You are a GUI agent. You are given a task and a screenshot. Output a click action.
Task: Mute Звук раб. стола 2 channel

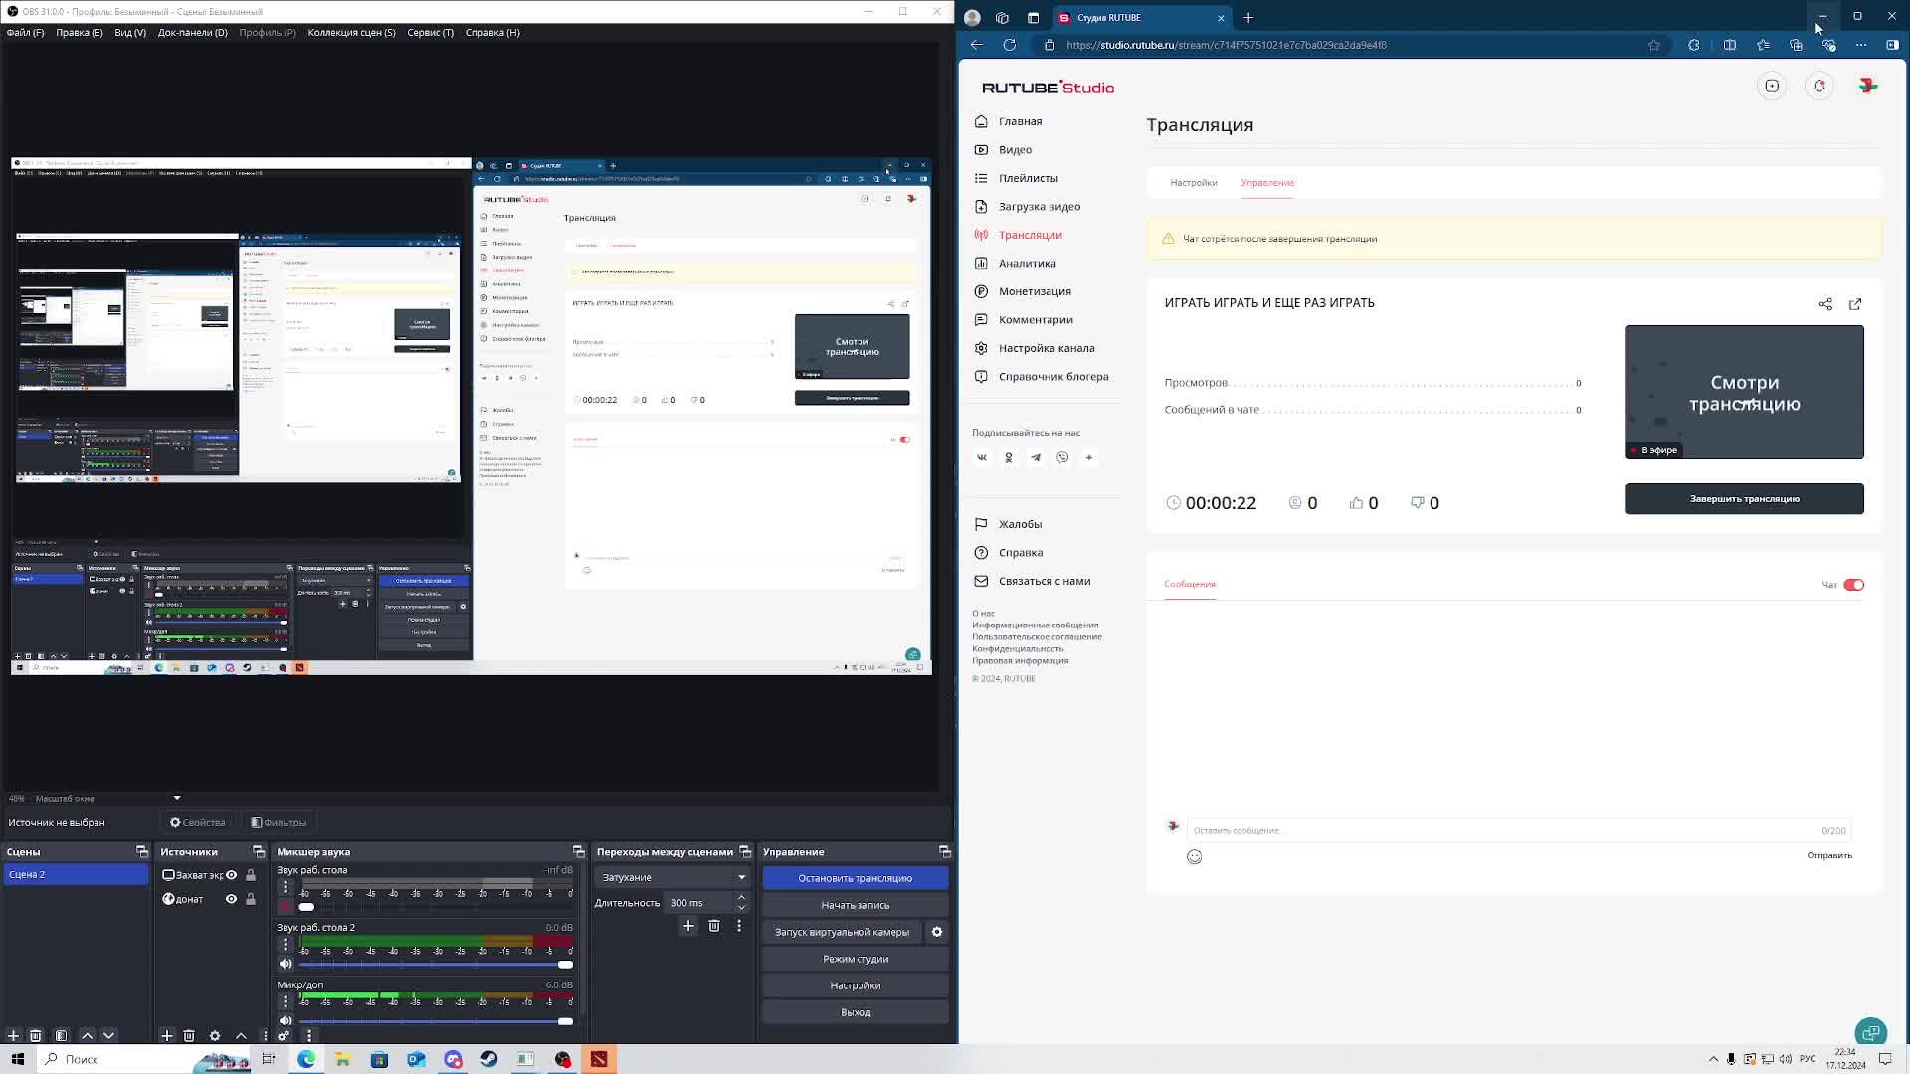click(286, 964)
